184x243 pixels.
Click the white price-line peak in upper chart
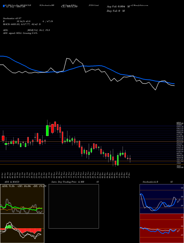coord(67,58)
